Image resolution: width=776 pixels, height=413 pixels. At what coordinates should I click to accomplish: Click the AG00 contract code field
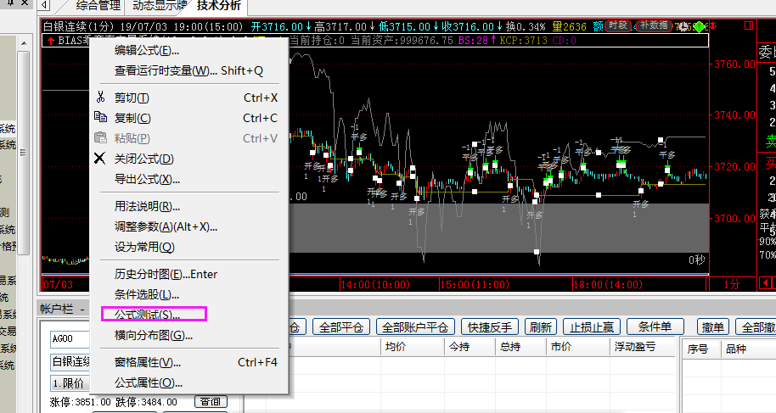point(70,339)
